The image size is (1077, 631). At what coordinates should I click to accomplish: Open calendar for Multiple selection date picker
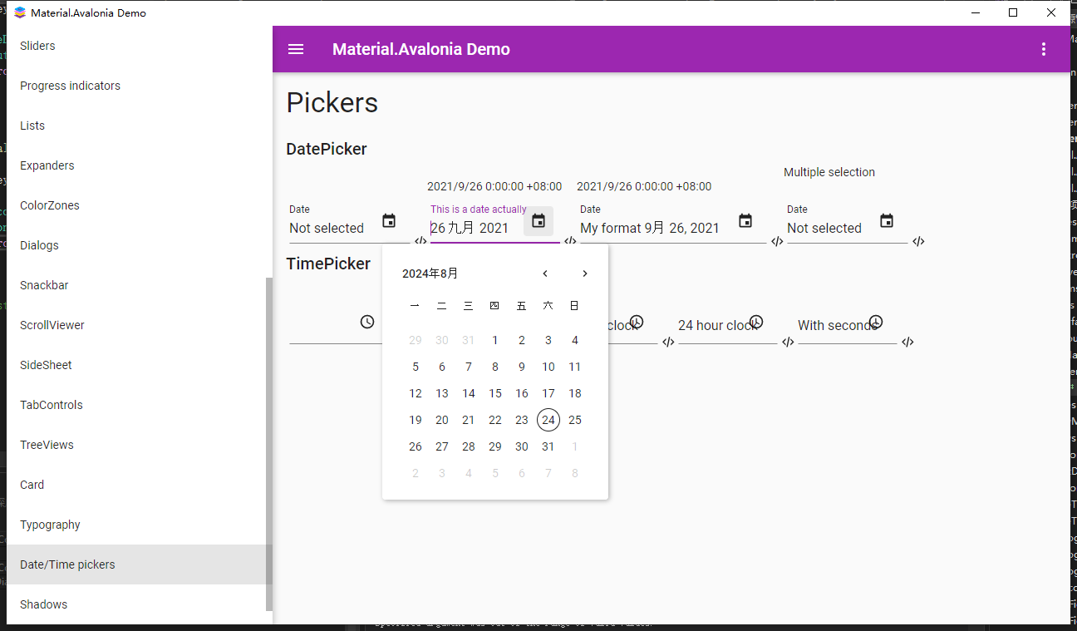click(887, 221)
